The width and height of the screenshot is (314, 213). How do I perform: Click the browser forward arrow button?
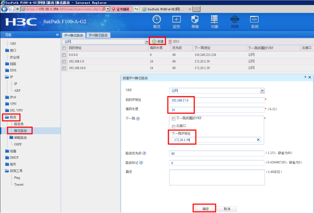tap(12, 9)
